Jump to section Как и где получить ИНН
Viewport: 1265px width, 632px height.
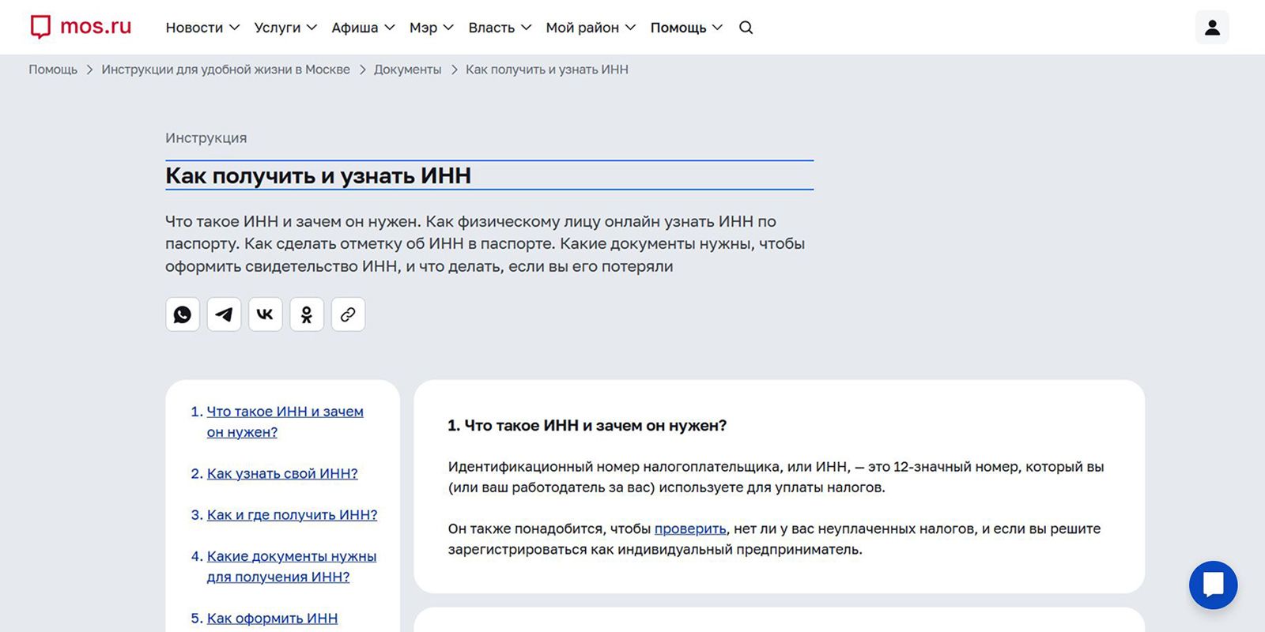292,514
